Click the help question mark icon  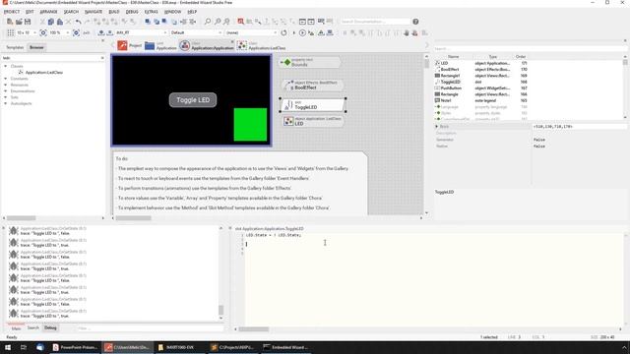(x=415, y=22)
